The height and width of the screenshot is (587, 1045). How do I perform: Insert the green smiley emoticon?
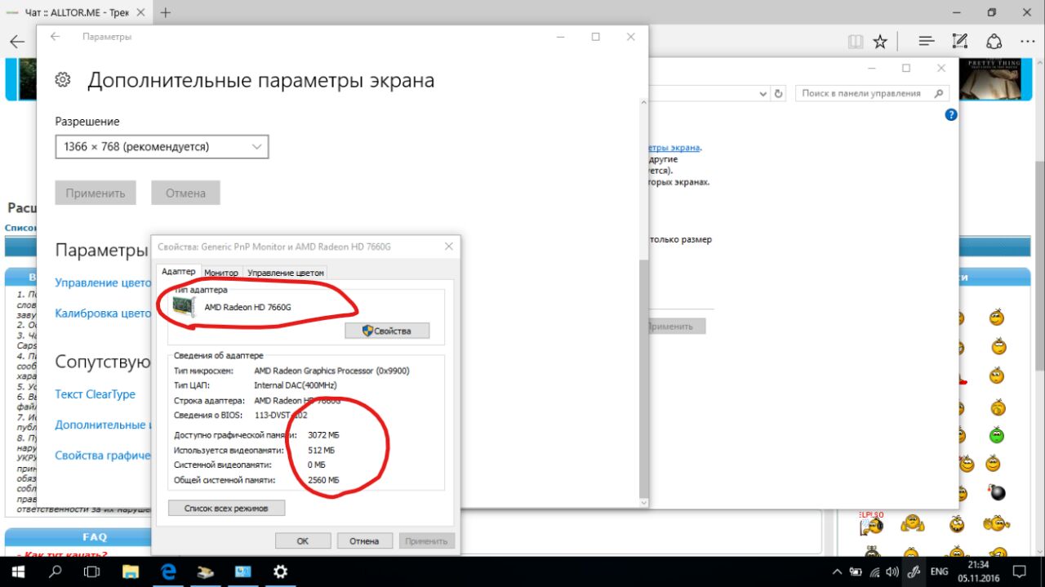(x=996, y=434)
